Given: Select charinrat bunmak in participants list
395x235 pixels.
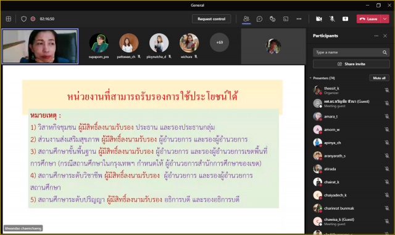Looking at the screenshot, I should pyautogui.click(x=351, y=208).
